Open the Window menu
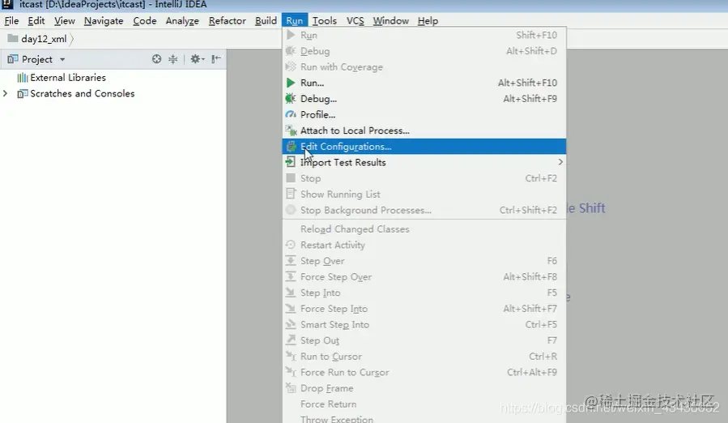The height and width of the screenshot is (423, 728). point(391,21)
